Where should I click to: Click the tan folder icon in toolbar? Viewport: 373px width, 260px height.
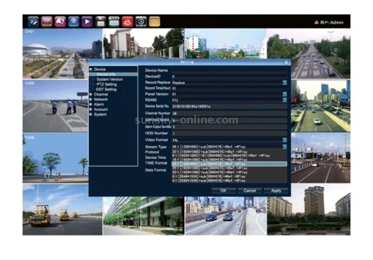(x=155, y=22)
